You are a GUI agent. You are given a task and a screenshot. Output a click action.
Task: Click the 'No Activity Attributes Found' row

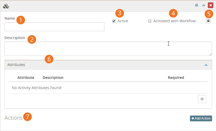tap(108, 88)
